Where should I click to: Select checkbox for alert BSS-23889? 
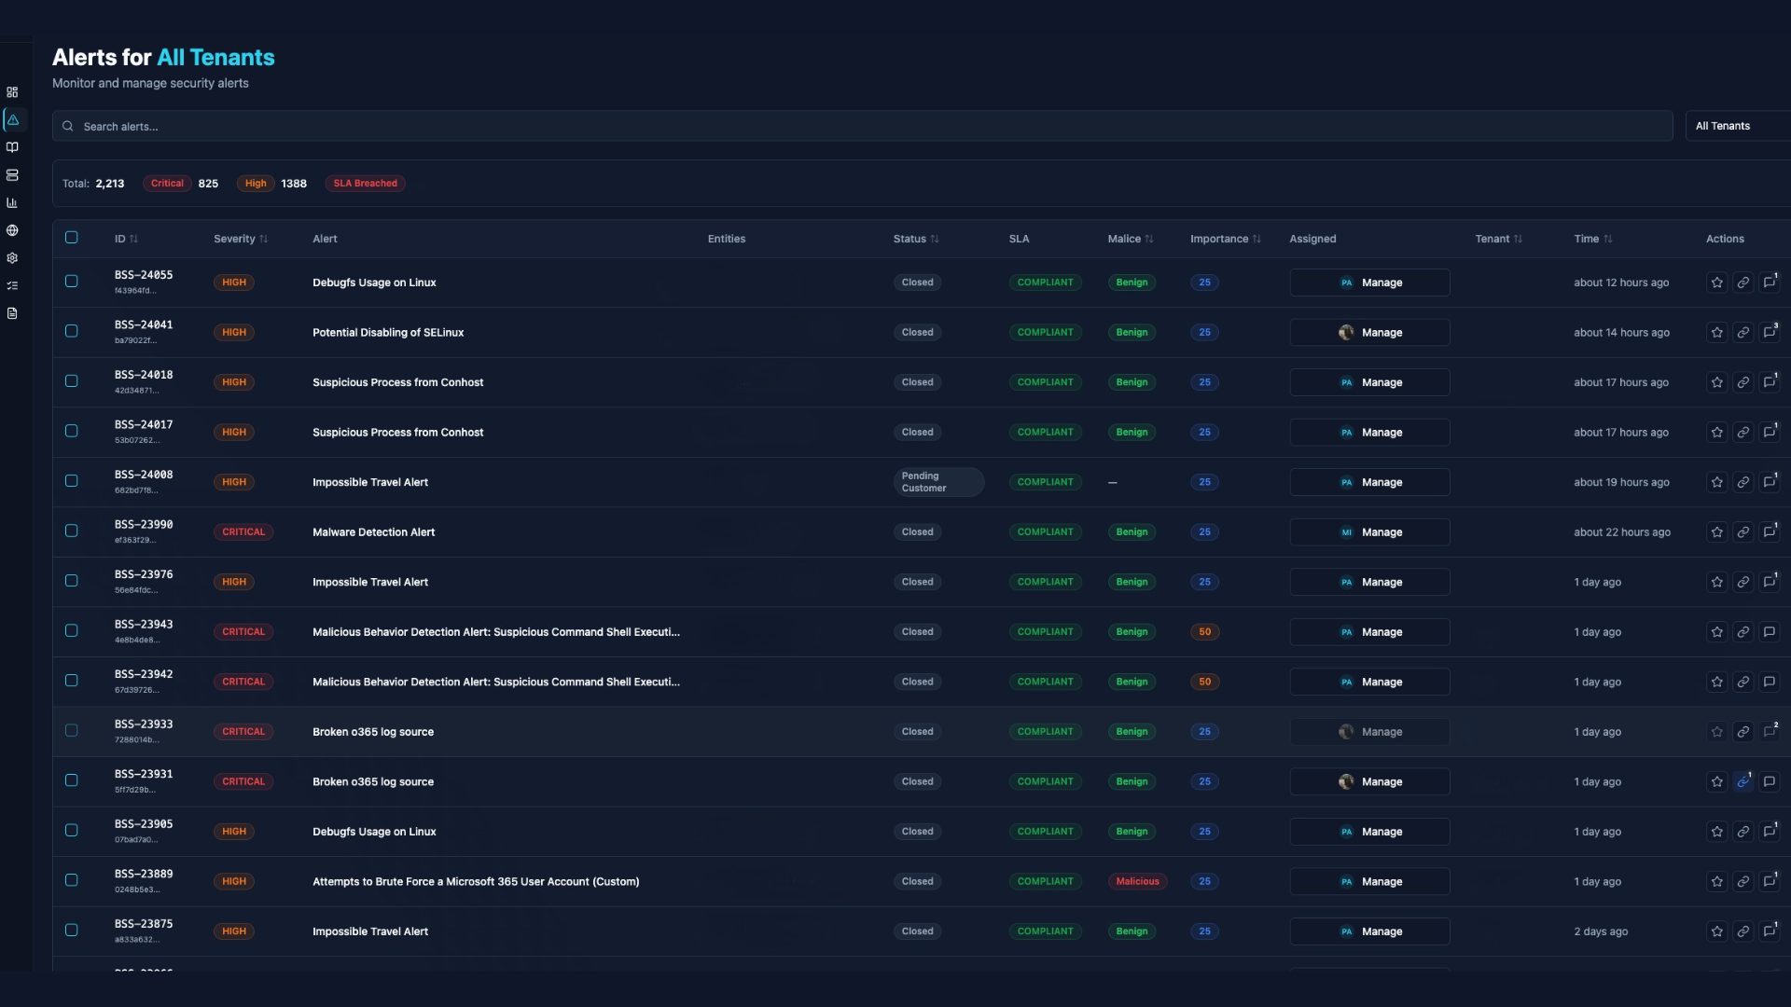coord(72,880)
